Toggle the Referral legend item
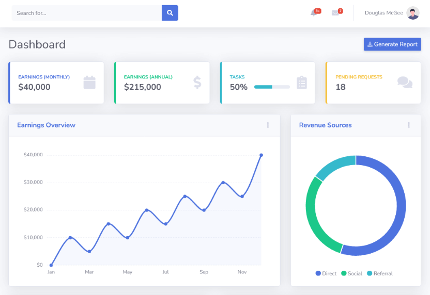 pyautogui.click(x=380, y=273)
